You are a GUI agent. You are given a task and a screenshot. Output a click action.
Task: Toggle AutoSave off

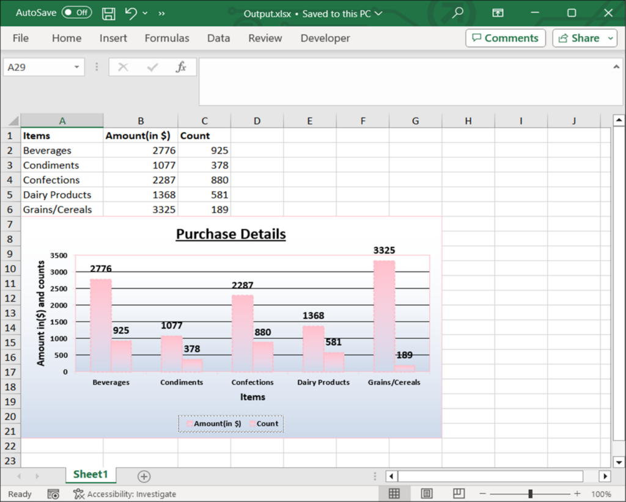point(76,12)
